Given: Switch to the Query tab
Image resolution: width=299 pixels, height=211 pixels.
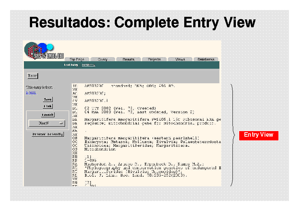Looking at the screenshot, I should tap(102, 59).
